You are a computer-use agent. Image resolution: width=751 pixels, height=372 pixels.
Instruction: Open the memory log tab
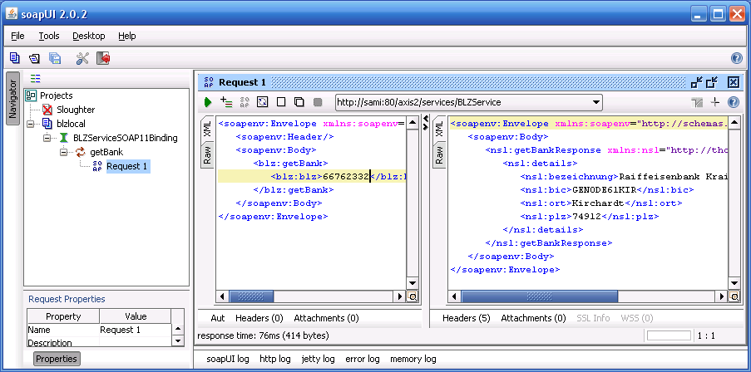coord(413,359)
